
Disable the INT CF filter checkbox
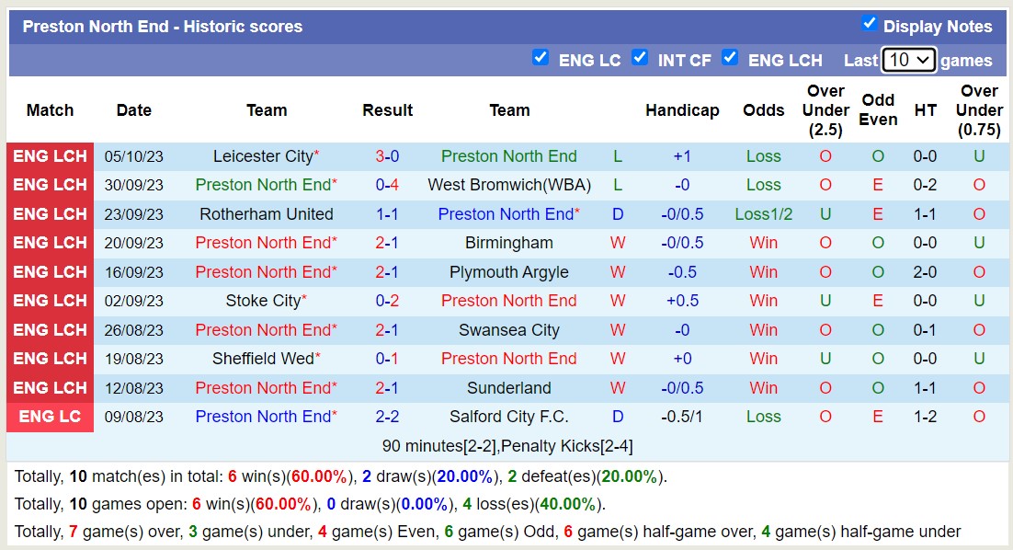640,57
